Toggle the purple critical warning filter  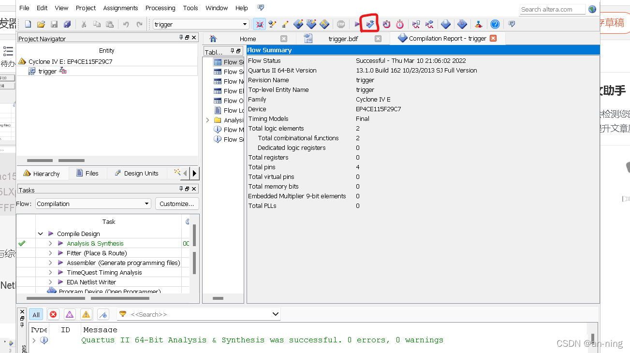70,314
